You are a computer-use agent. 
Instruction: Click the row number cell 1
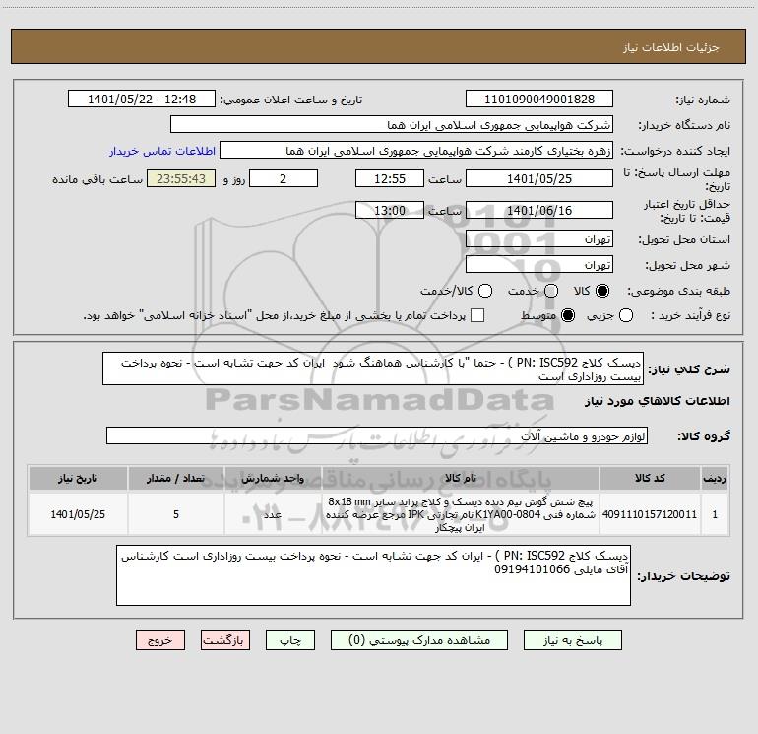pos(715,514)
